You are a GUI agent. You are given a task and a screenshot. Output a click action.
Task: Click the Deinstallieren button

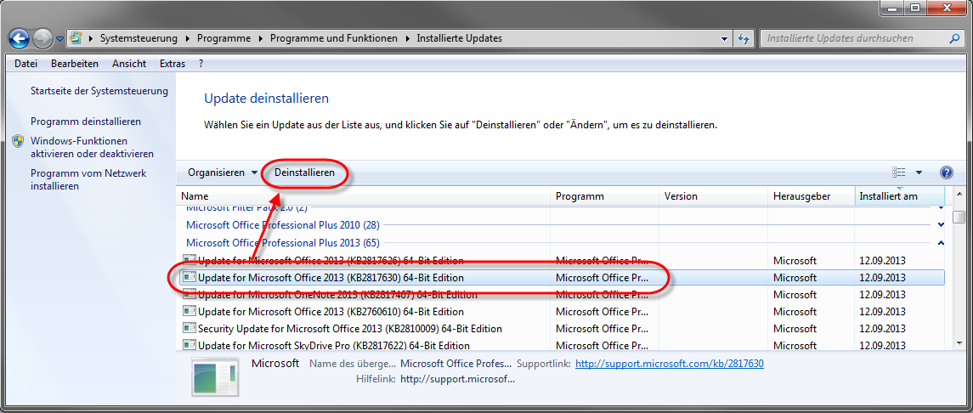[x=304, y=173]
